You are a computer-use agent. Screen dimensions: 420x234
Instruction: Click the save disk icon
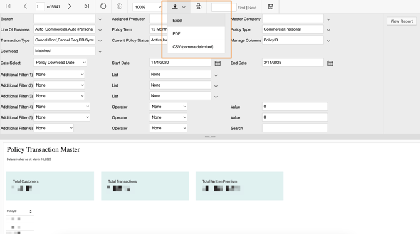[x=271, y=7]
